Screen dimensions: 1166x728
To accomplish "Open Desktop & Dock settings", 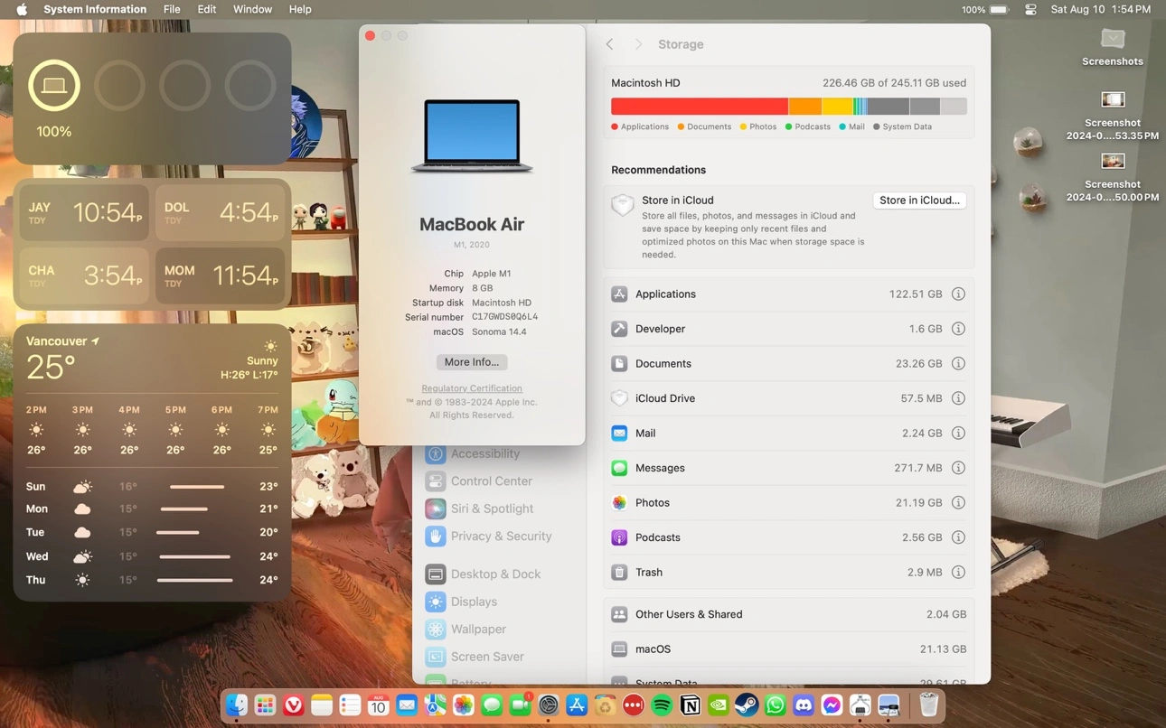I will [x=495, y=574].
